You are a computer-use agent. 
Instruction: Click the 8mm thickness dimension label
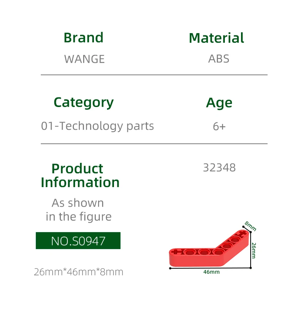(x=250, y=226)
